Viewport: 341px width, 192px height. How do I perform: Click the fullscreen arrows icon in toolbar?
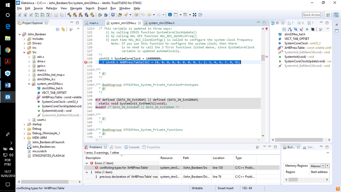[x=195, y=15]
